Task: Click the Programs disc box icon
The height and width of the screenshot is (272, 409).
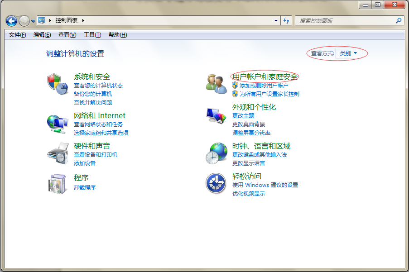Action: (x=58, y=184)
